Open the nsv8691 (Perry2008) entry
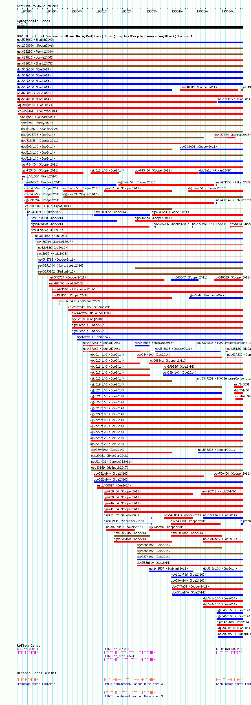251x705 pixels. coord(37,123)
